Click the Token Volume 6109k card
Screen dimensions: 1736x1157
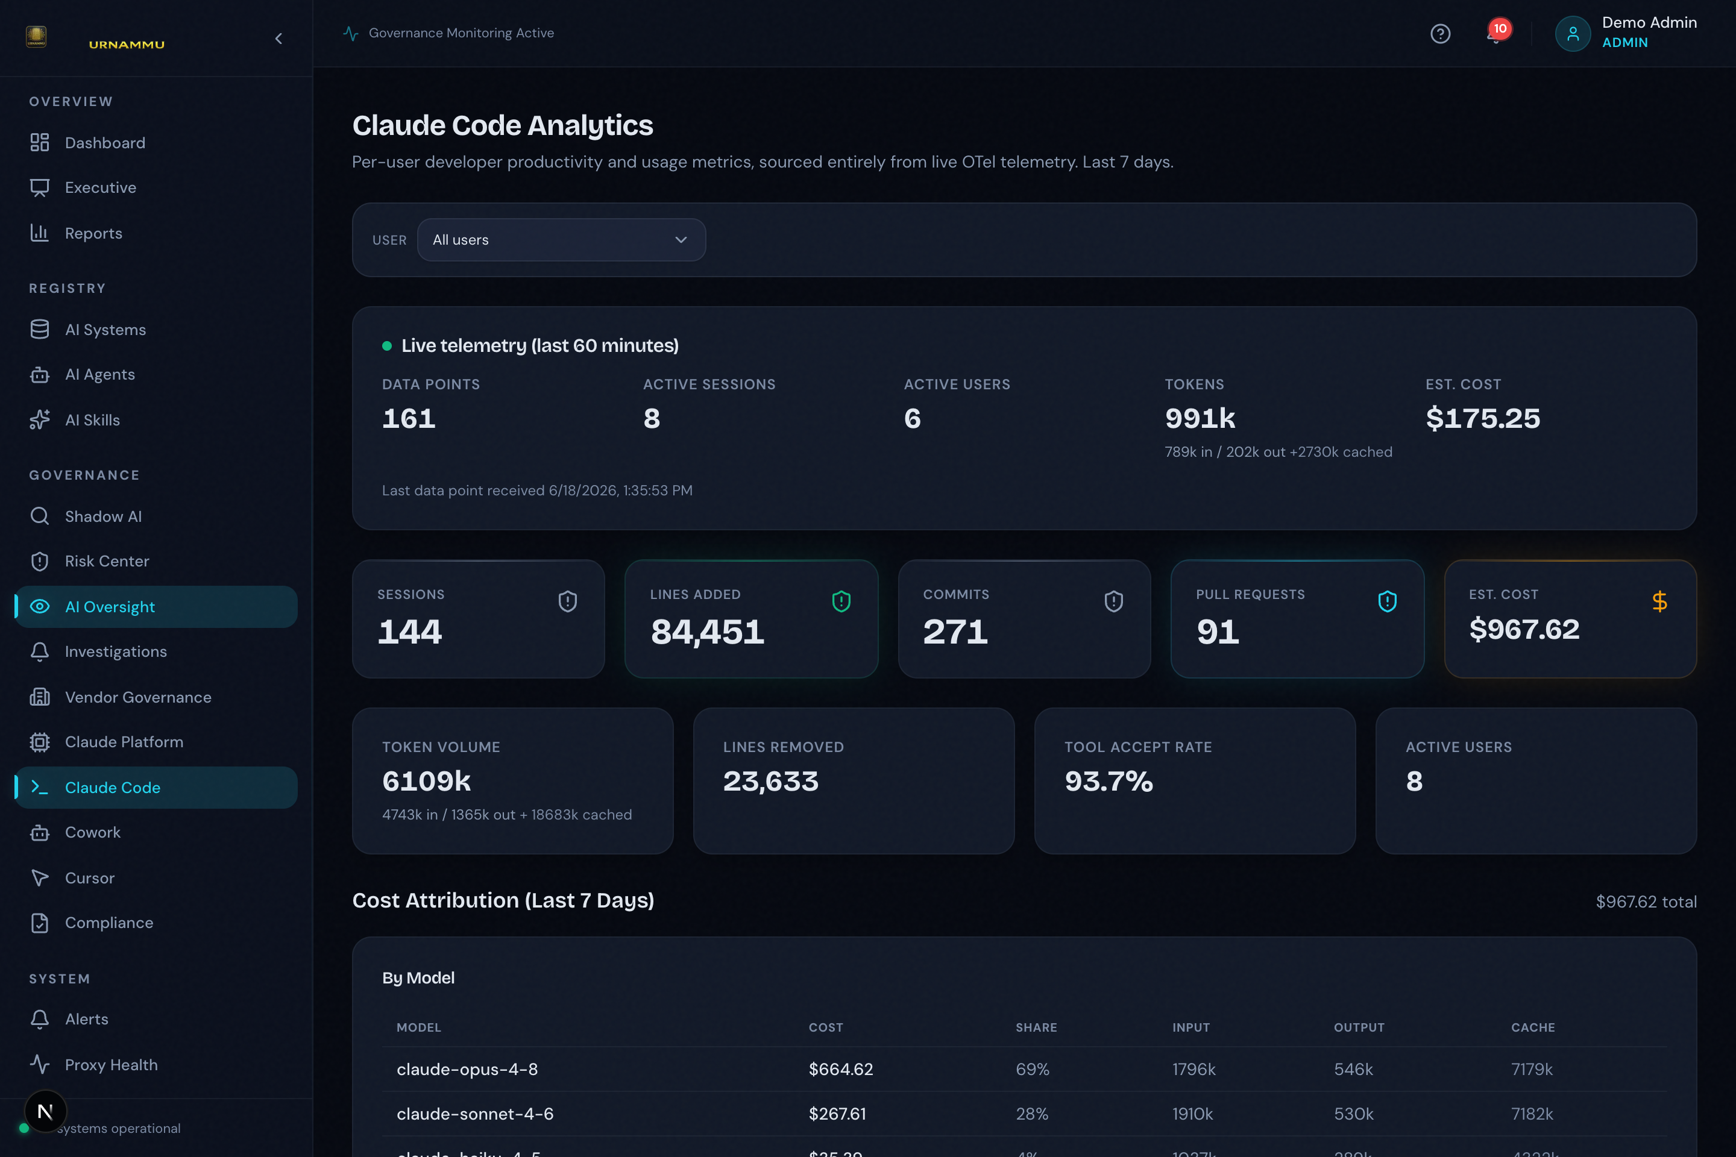coord(512,781)
